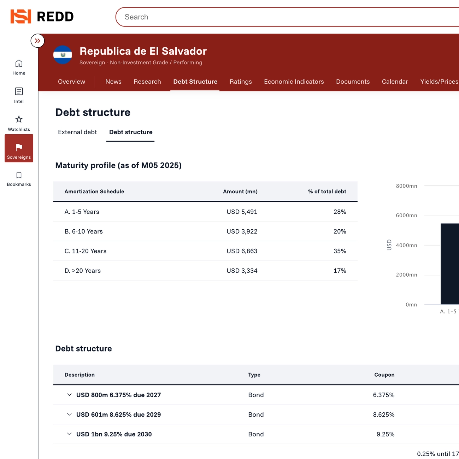Screen dimensions: 459x459
Task: Open the News tab
Action: [113, 82]
